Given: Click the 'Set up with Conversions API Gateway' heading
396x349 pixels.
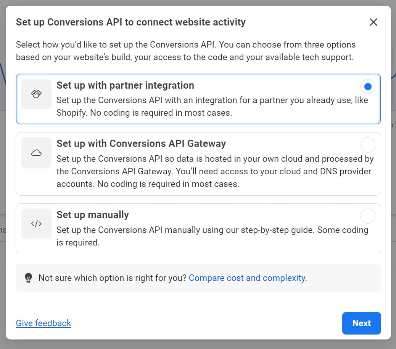Looking at the screenshot, I should tap(141, 143).
